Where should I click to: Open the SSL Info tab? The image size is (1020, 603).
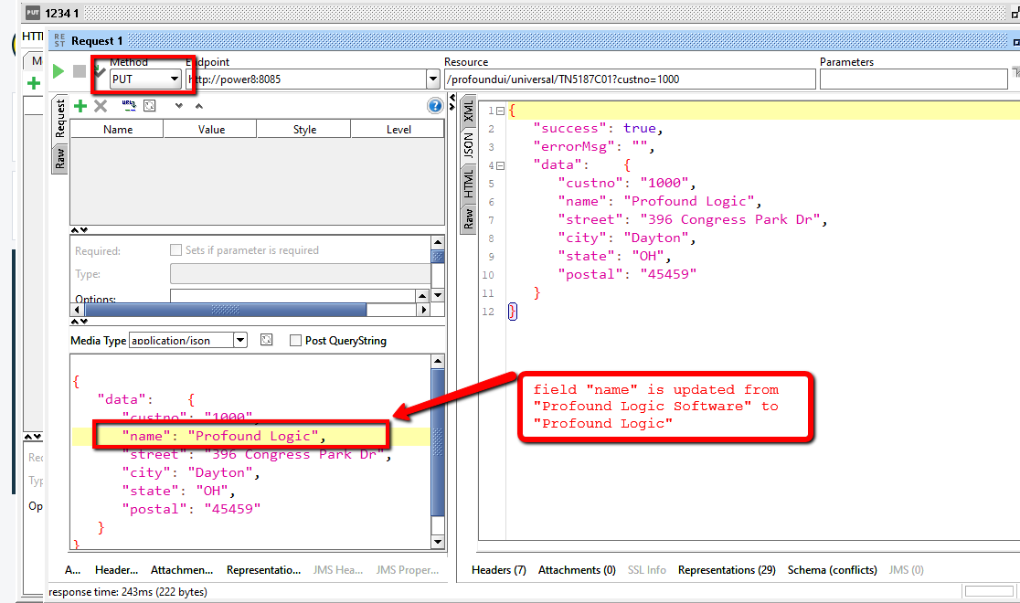click(x=646, y=570)
